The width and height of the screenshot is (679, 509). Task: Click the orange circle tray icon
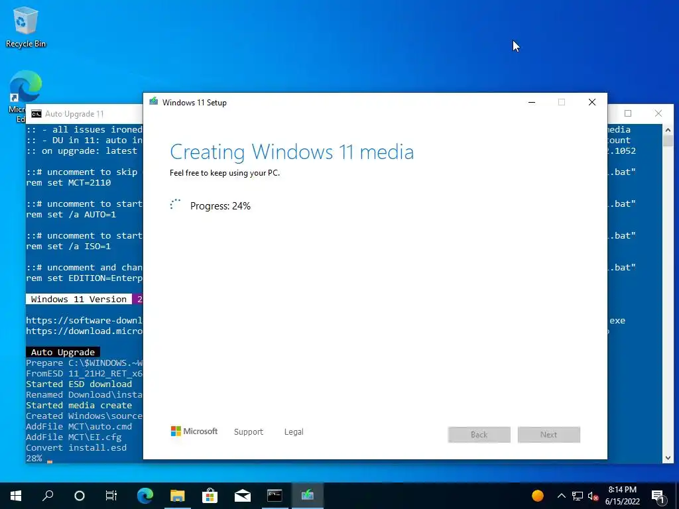(537, 496)
